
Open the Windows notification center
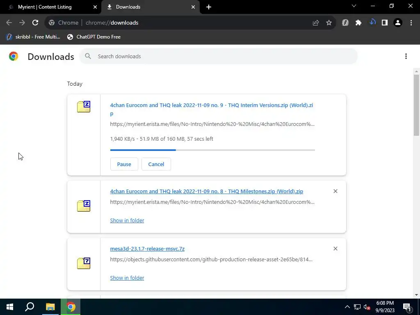coord(407,307)
